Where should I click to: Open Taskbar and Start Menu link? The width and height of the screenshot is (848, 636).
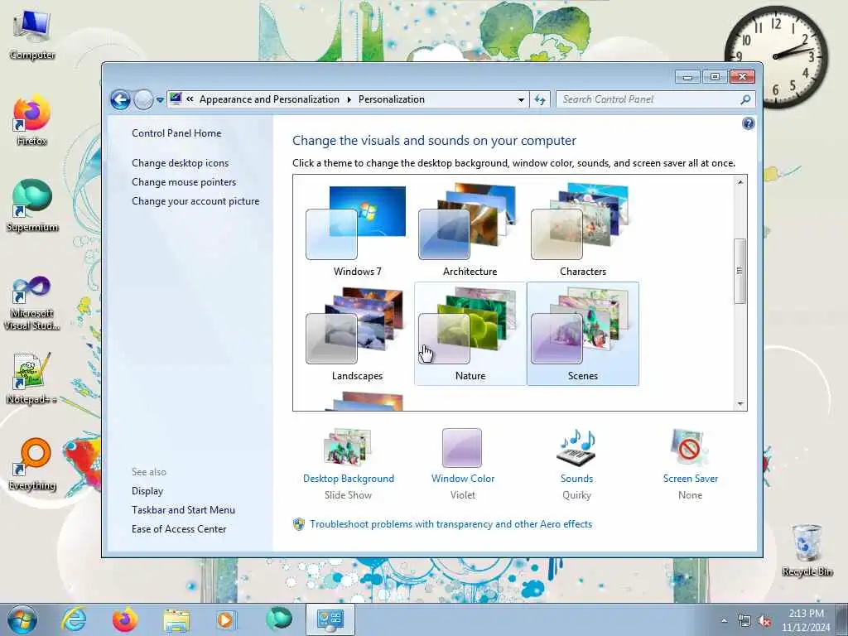183,510
